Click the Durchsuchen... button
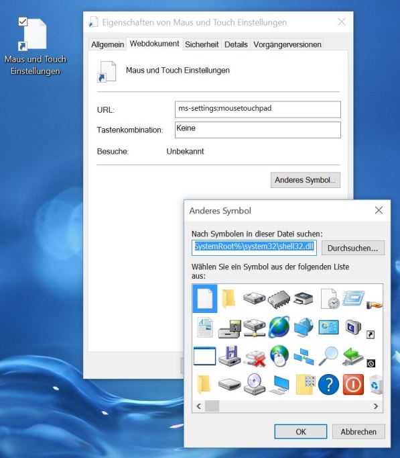 (353, 248)
